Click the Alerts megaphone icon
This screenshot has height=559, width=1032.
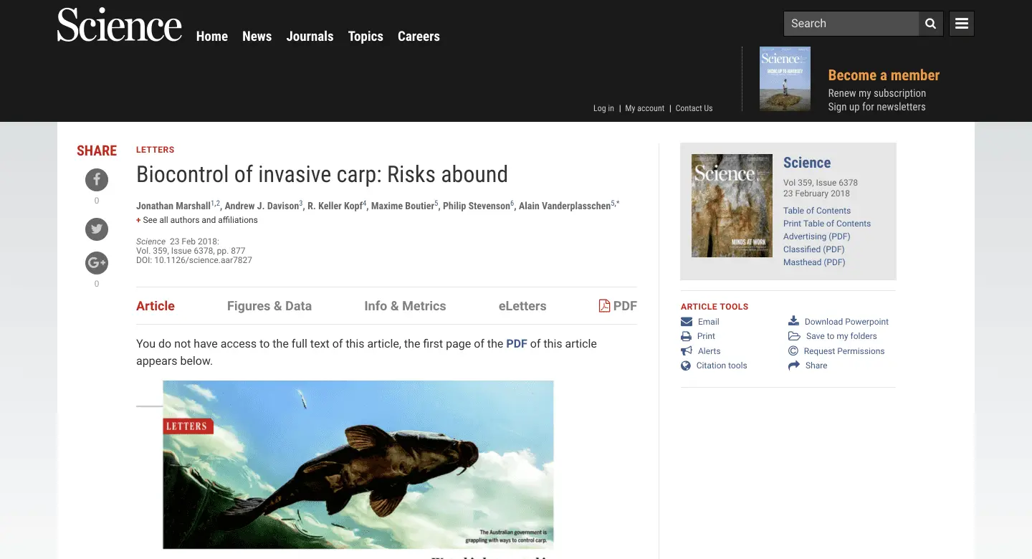click(687, 351)
